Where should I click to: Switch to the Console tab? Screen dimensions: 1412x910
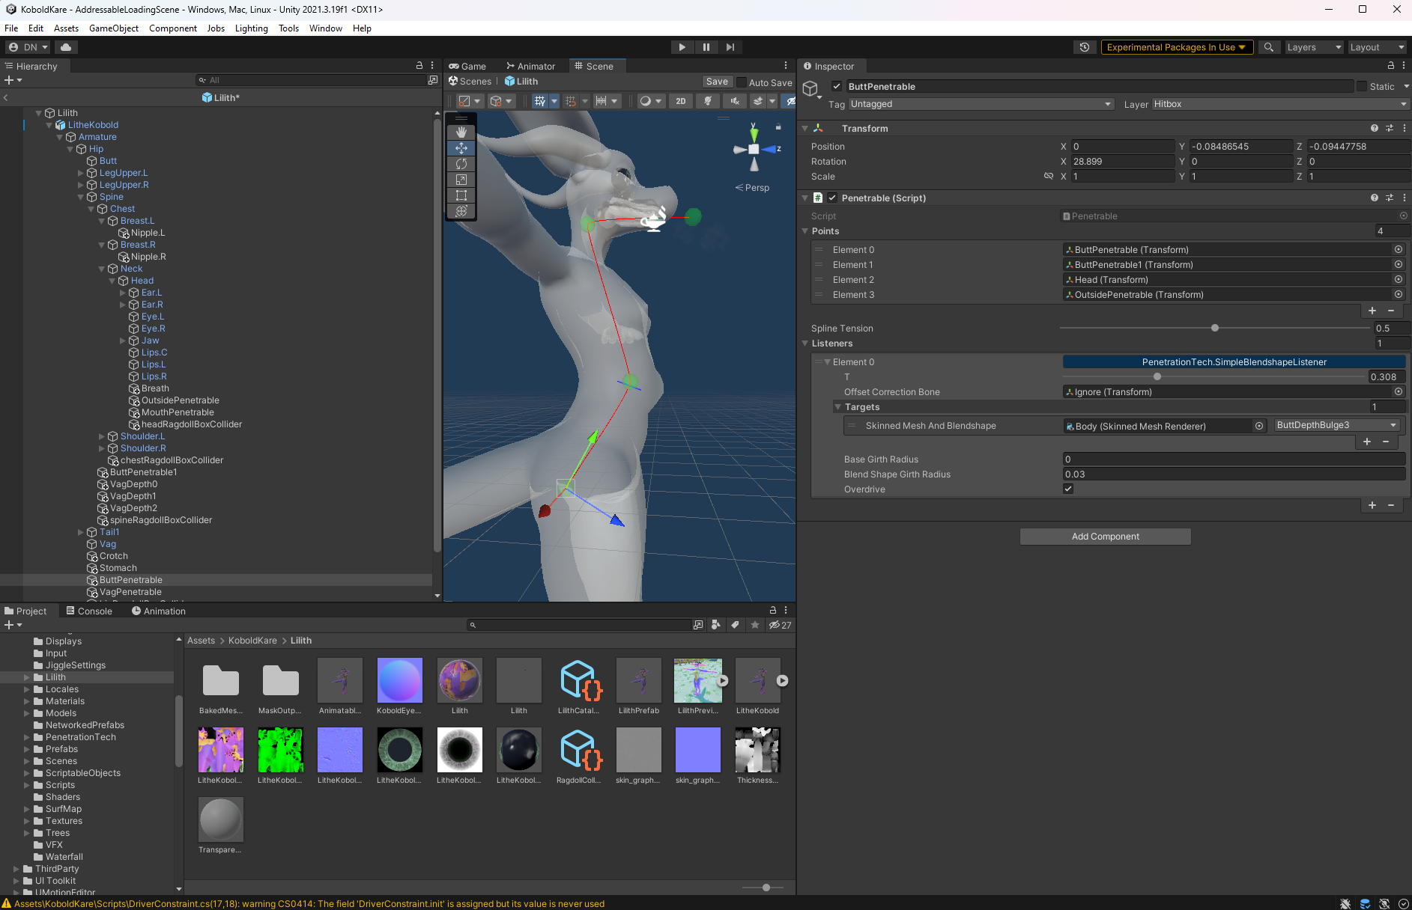[89, 611]
